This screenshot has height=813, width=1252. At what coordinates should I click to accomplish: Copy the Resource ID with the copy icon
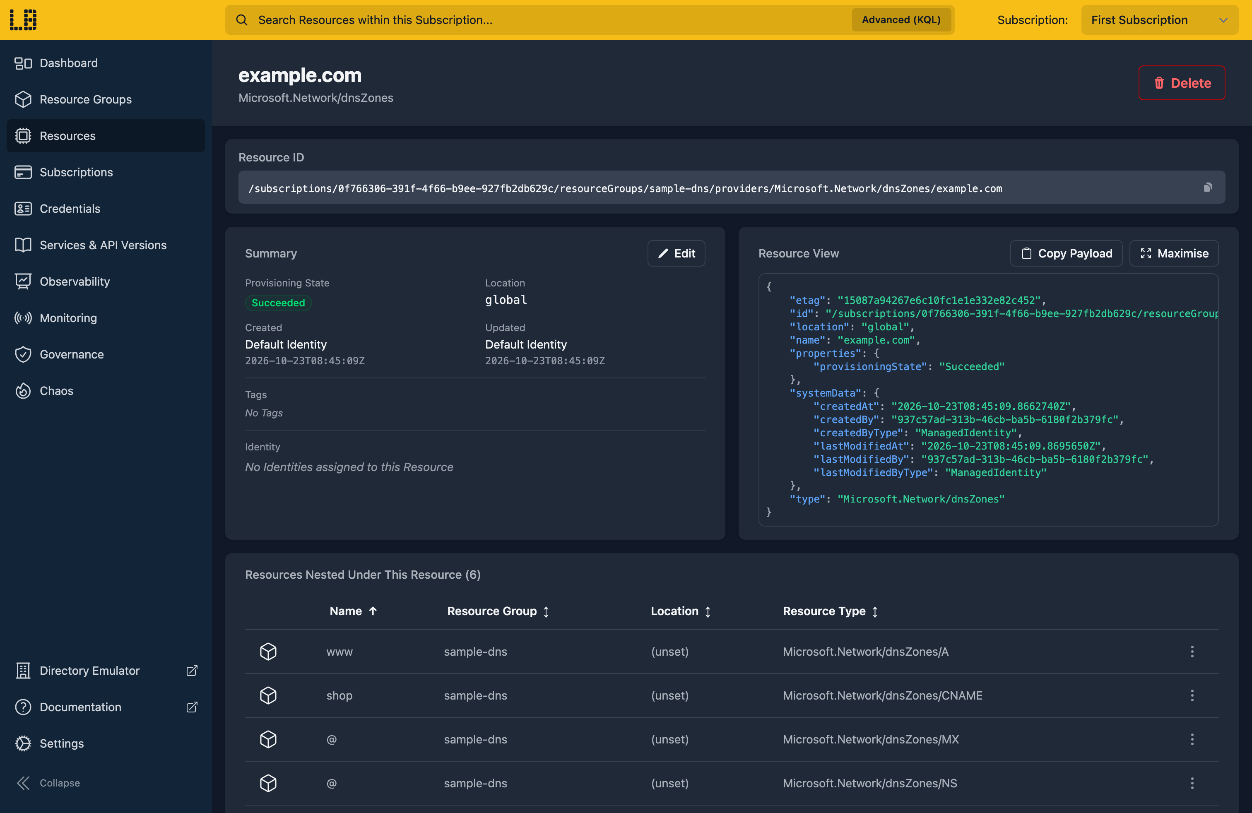click(x=1208, y=187)
